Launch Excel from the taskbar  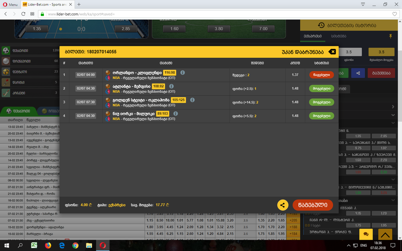pos(34,246)
